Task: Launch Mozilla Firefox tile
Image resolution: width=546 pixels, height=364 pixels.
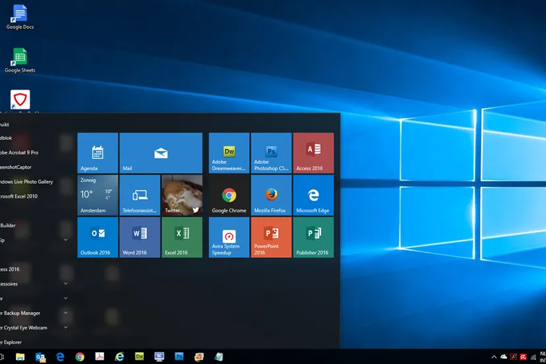Action: tap(271, 195)
